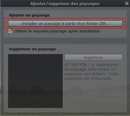
Task: Select the Ajouter un paysage heading
Action: (x=29, y=15)
